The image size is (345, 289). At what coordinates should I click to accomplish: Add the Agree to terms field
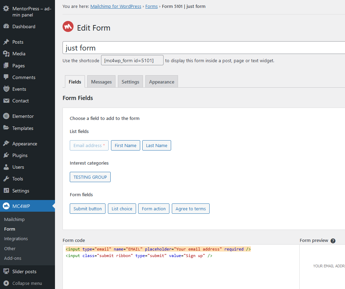(191, 209)
